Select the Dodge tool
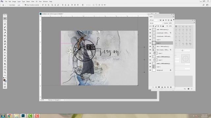The width and height of the screenshot is (211, 118). pyautogui.click(x=5, y=55)
